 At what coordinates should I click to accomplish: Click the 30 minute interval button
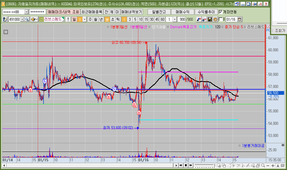[152, 19]
